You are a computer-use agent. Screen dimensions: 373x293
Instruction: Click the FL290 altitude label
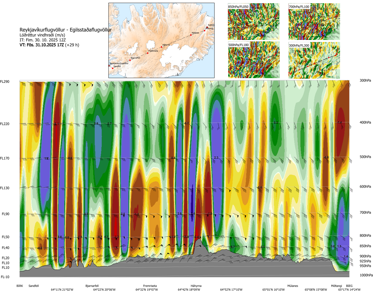pos(5,82)
